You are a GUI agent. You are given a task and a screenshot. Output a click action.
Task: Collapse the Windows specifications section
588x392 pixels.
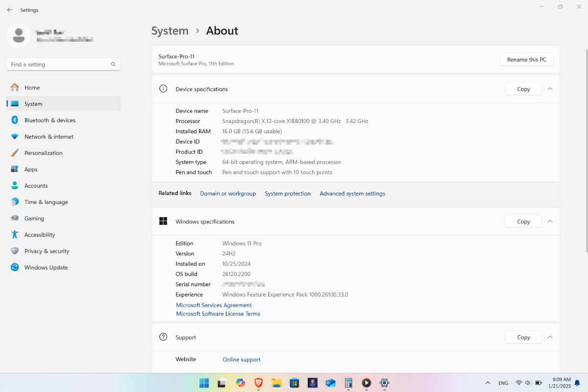pyautogui.click(x=550, y=221)
